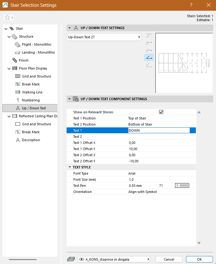Click the Orientation value Align with Symbol
The height and width of the screenshot is (264, 216).
142,192
